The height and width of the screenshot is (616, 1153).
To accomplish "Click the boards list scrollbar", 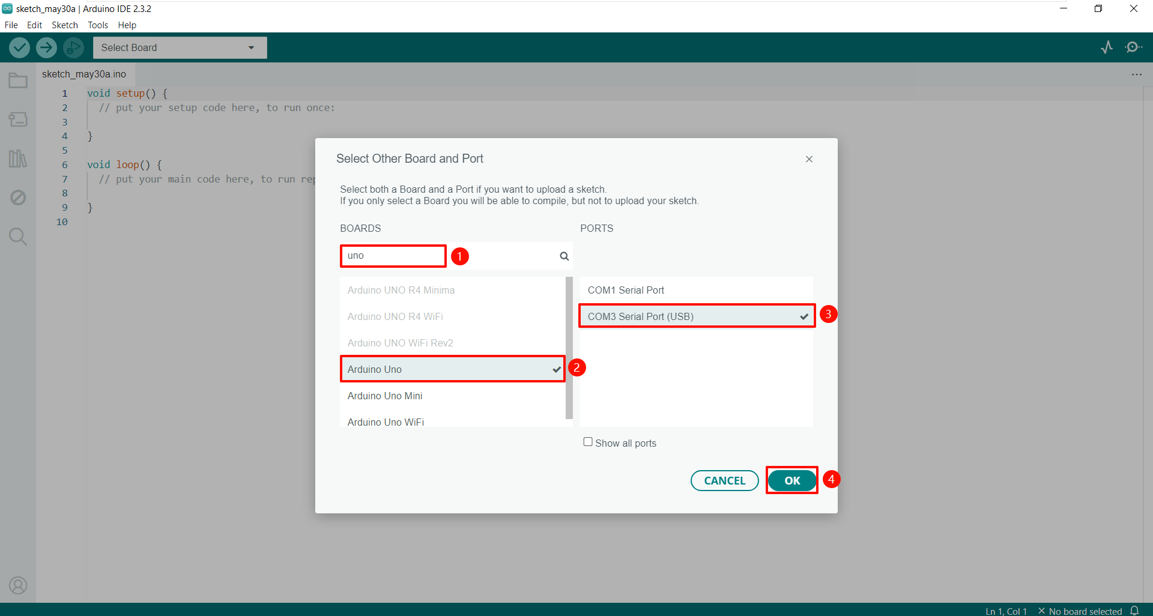I will (569, 348).
